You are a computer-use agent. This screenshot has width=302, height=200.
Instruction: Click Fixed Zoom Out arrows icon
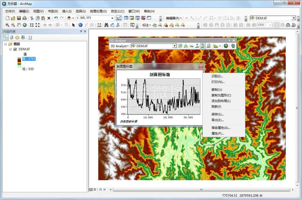[x=37, y=25]
